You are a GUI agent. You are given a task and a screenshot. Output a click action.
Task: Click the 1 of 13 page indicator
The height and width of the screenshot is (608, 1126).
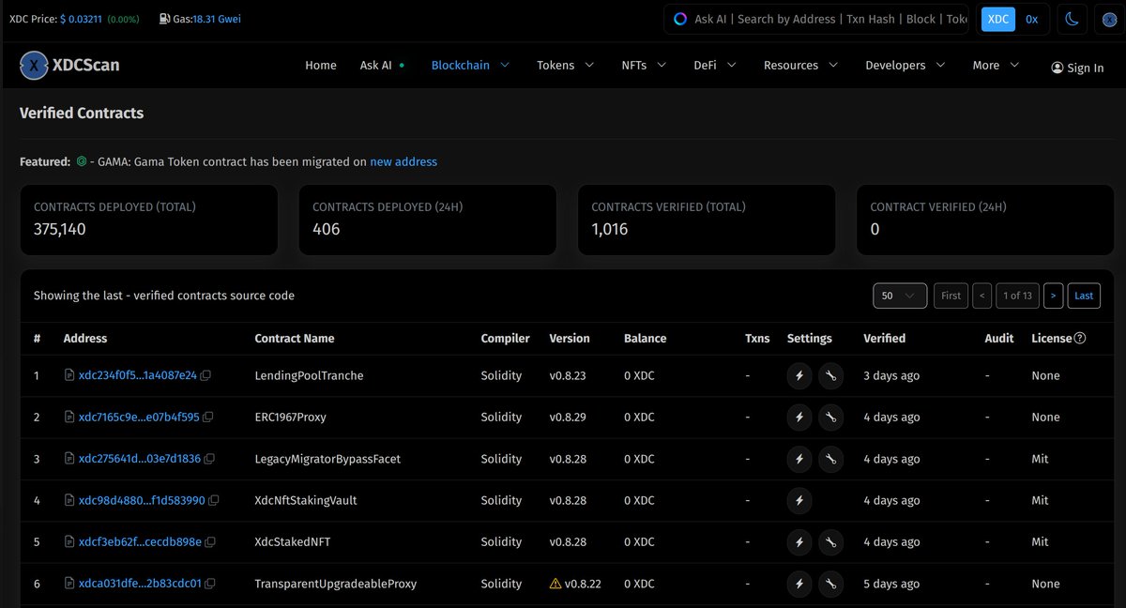click(1018, 296)
